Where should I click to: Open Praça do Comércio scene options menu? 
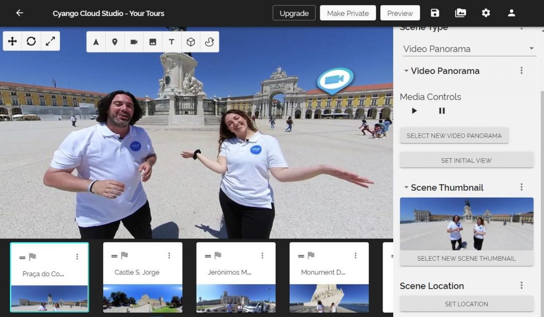click(x=77, y=256)
